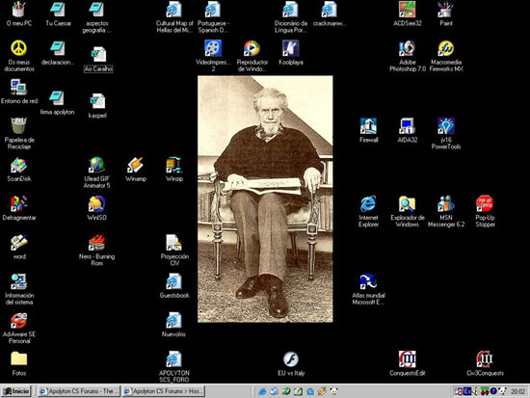Image resolution: width=530 pixels, height=398 pixels.
Task: Open the kasperl document
Action: [x=98, y=101]
